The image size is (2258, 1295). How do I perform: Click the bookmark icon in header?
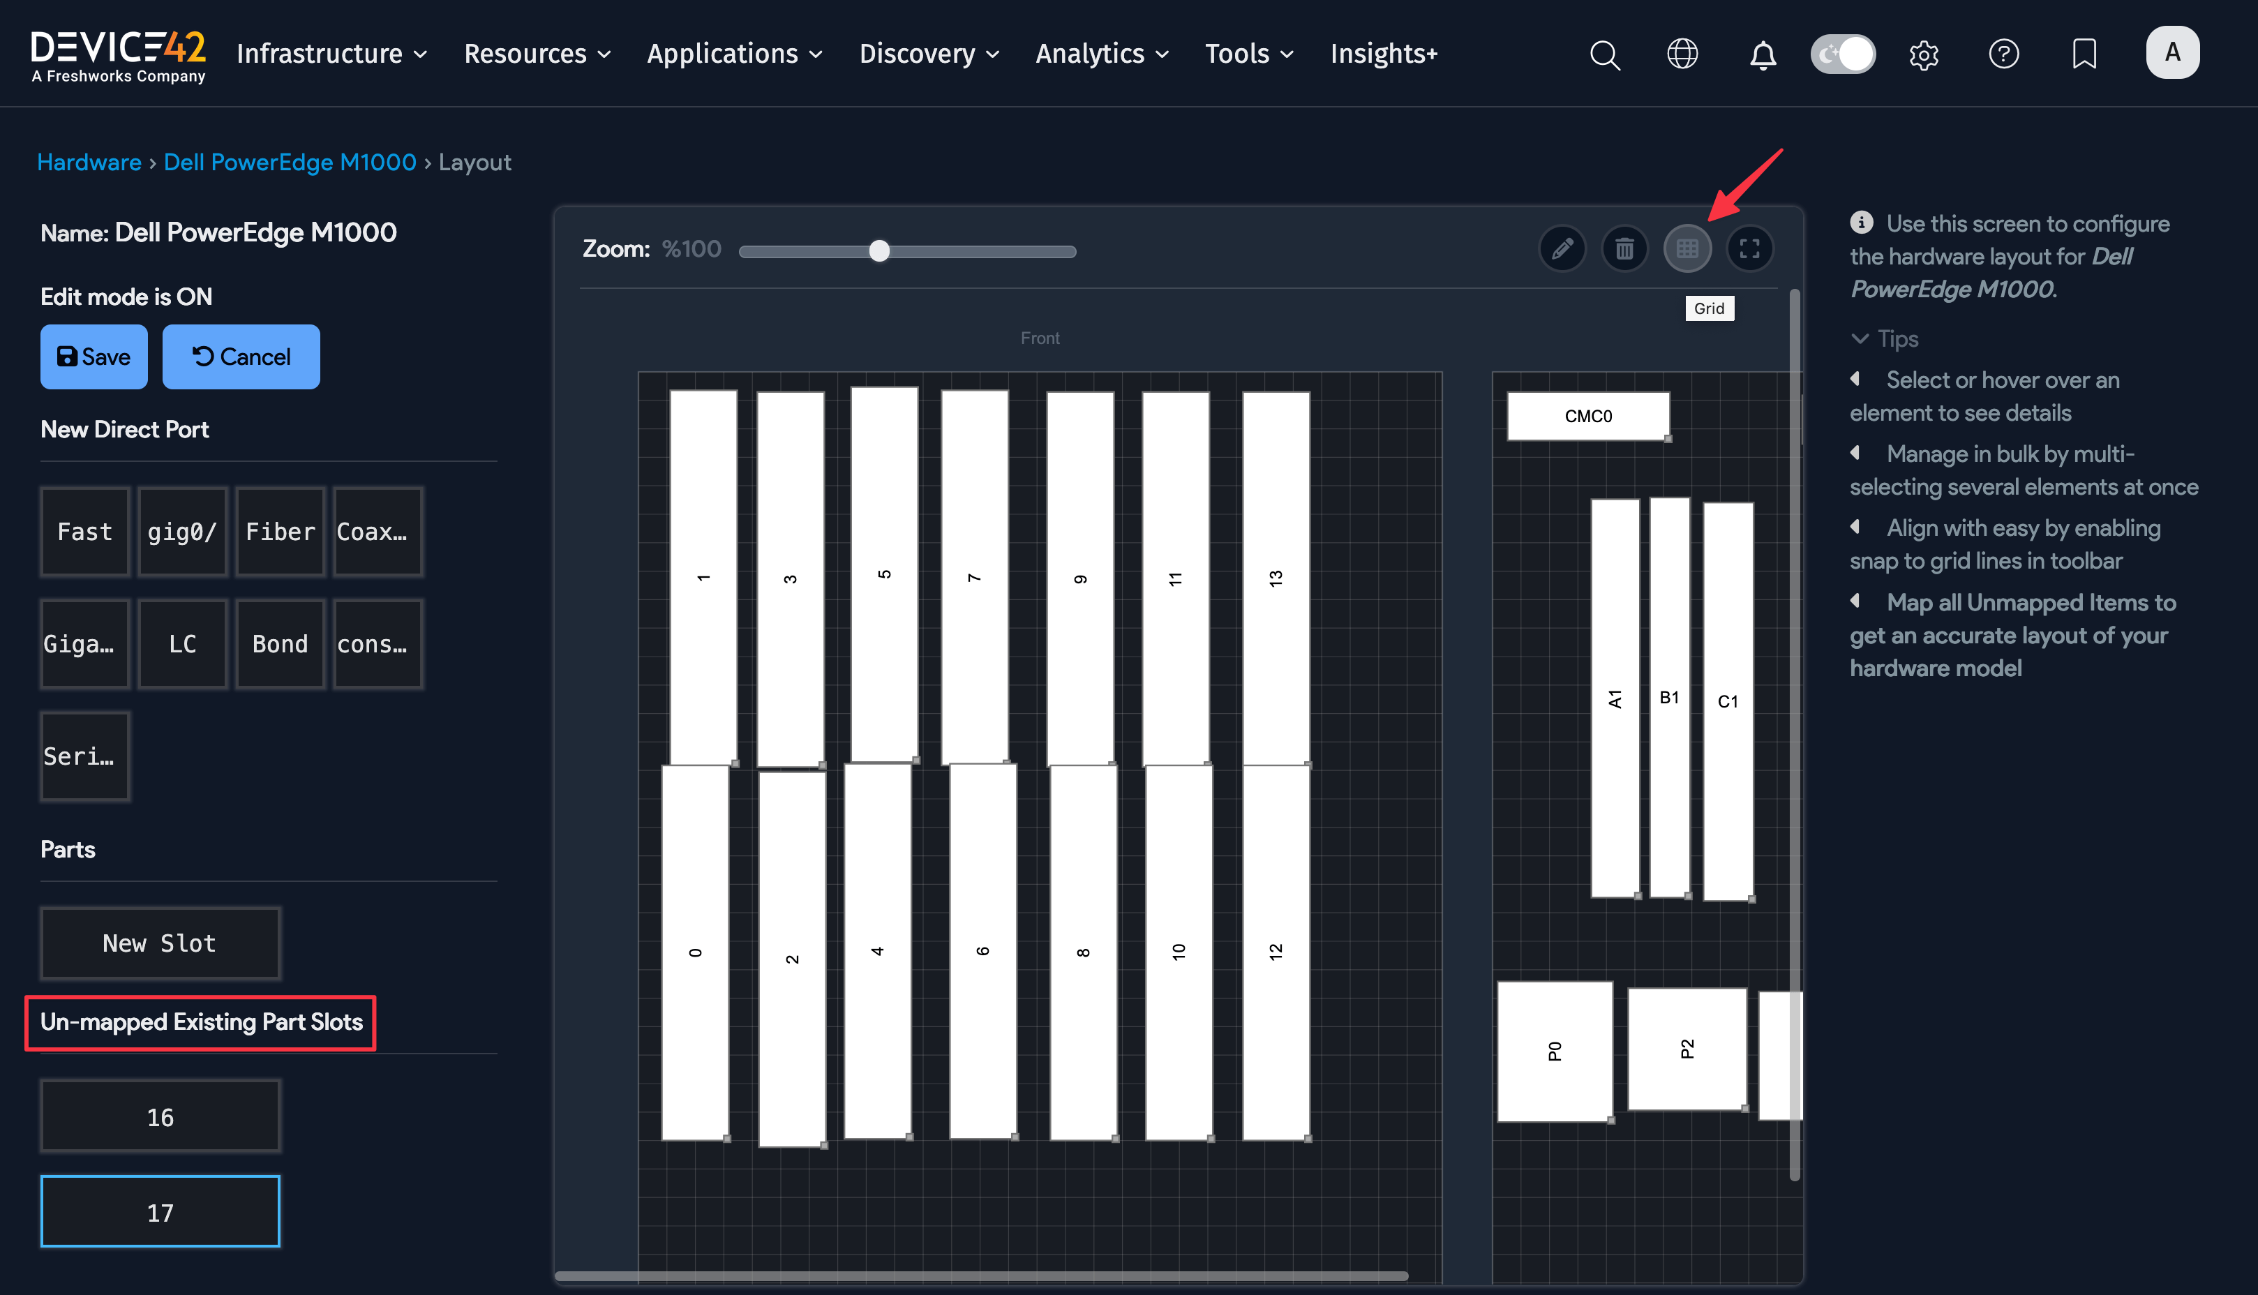2084,54
